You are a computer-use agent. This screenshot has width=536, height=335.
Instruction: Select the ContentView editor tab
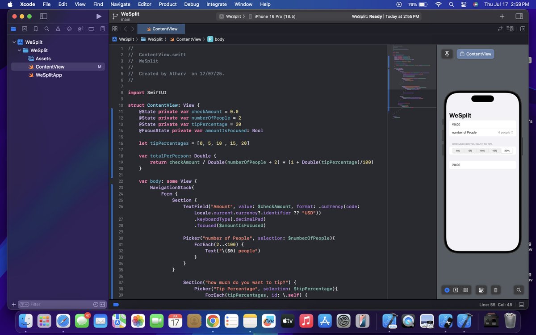point(161,29)
